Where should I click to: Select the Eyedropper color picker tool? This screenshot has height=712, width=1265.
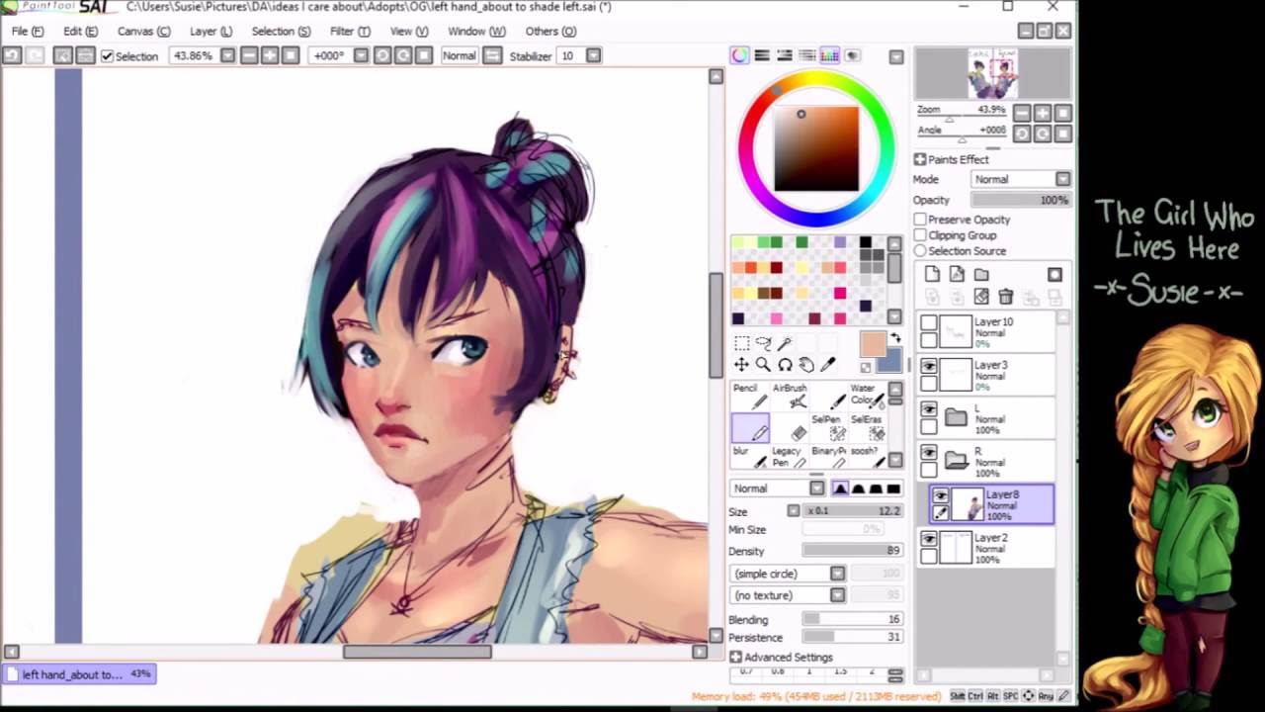tap(828, 365)
